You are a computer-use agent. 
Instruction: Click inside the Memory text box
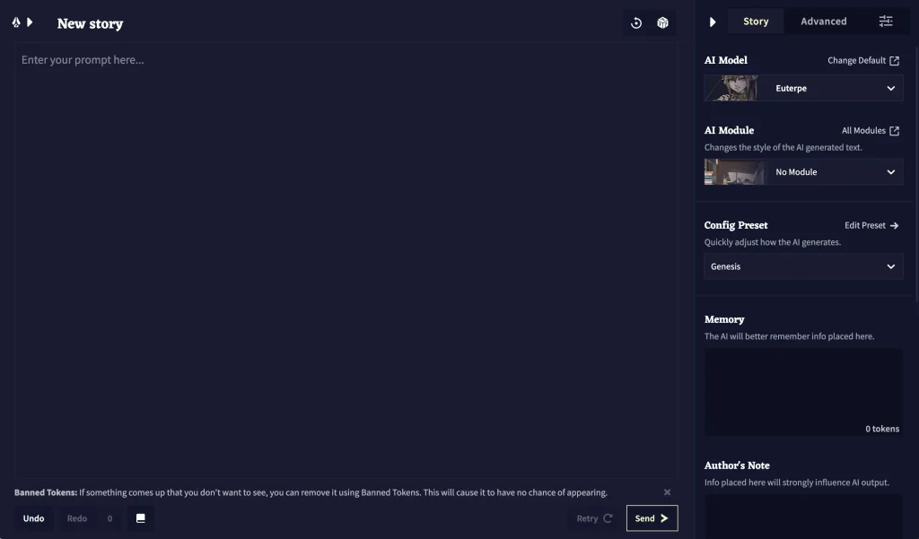[803, 386]
